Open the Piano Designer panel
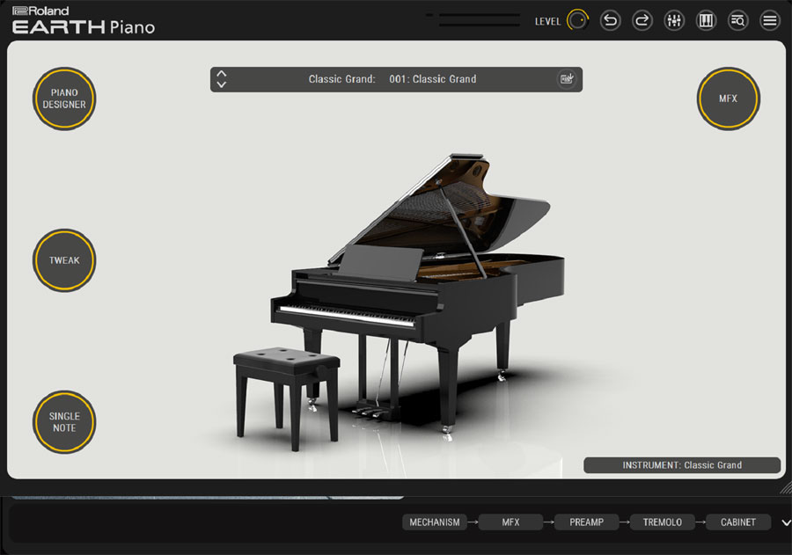 [x=63, y=99]
